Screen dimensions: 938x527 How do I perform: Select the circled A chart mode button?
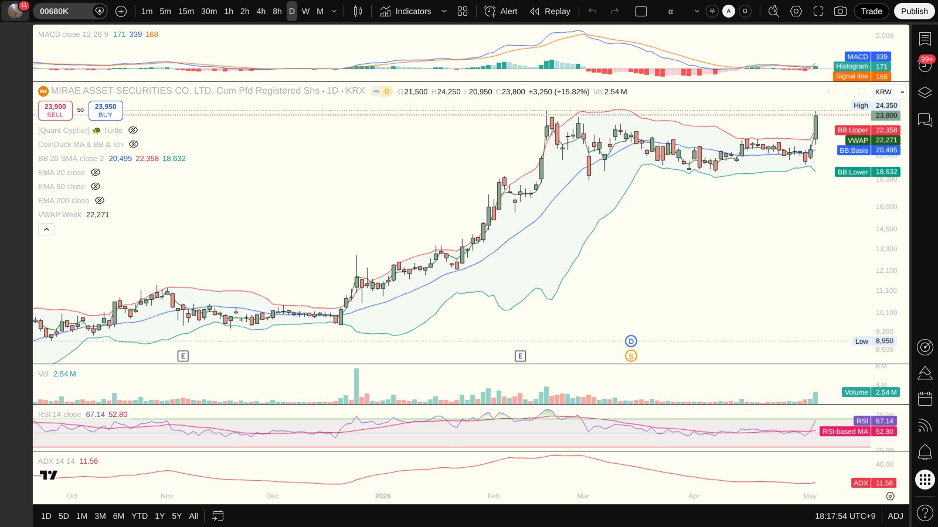tap(729, 11)
